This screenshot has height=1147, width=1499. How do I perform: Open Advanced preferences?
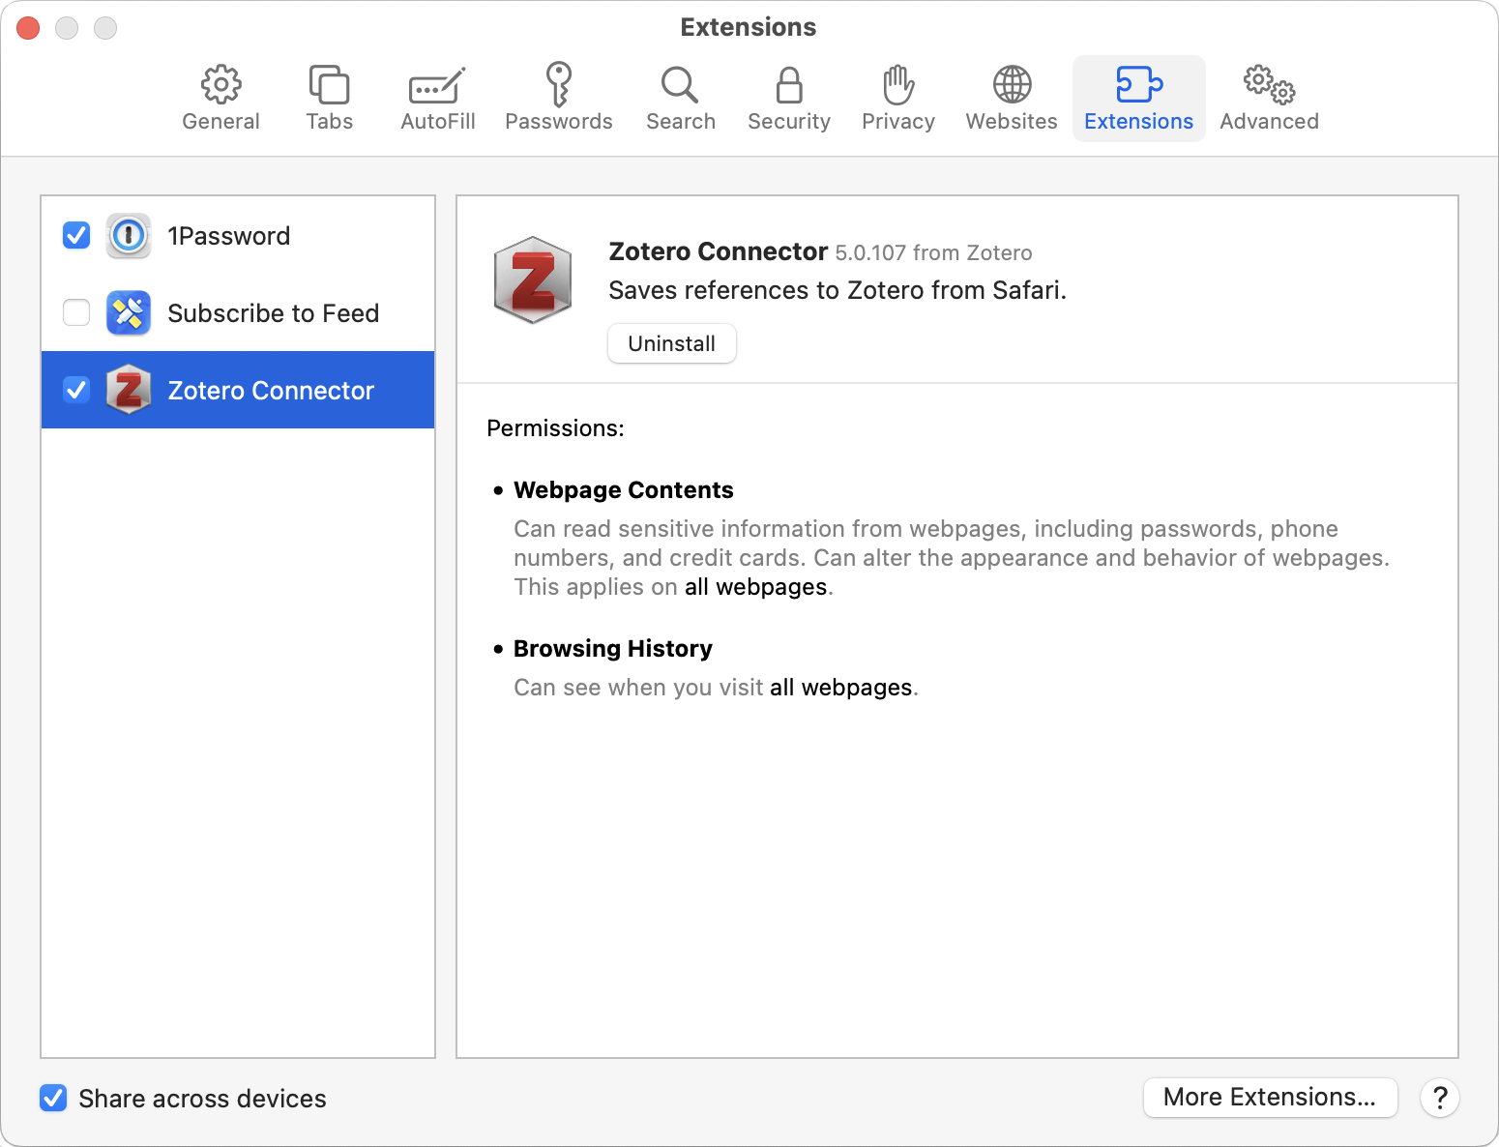click(x=1268, y=99)
